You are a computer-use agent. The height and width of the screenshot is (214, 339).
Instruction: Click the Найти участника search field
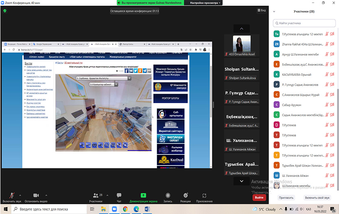point(306,24)
